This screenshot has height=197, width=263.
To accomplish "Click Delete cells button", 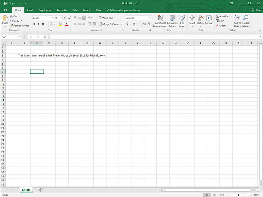I will point(201,21).
